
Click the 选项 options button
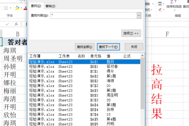coord(131,33)
